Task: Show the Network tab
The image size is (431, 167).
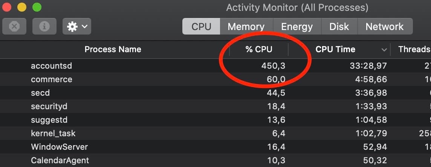Action: click(x=384, y=27)
